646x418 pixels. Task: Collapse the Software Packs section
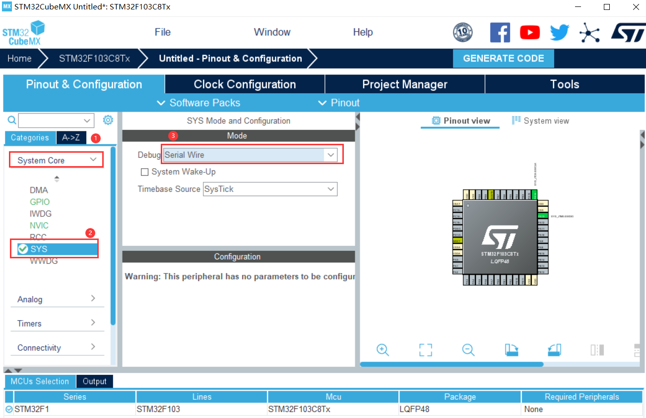pyautogui.click(x=161, y=103)
